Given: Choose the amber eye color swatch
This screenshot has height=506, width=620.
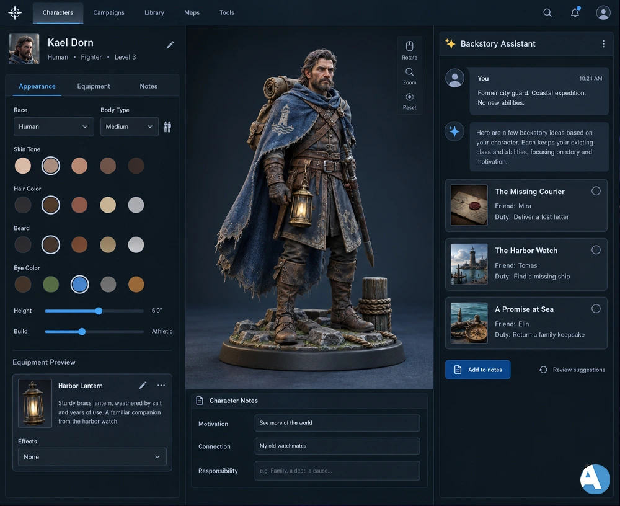Looking at the screenshot, I should pos(136,284).
